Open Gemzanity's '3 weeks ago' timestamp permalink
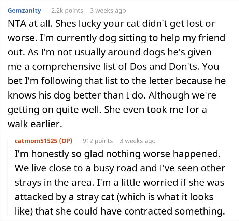Screen dimensions: 239x221 (x=108, y=11)
